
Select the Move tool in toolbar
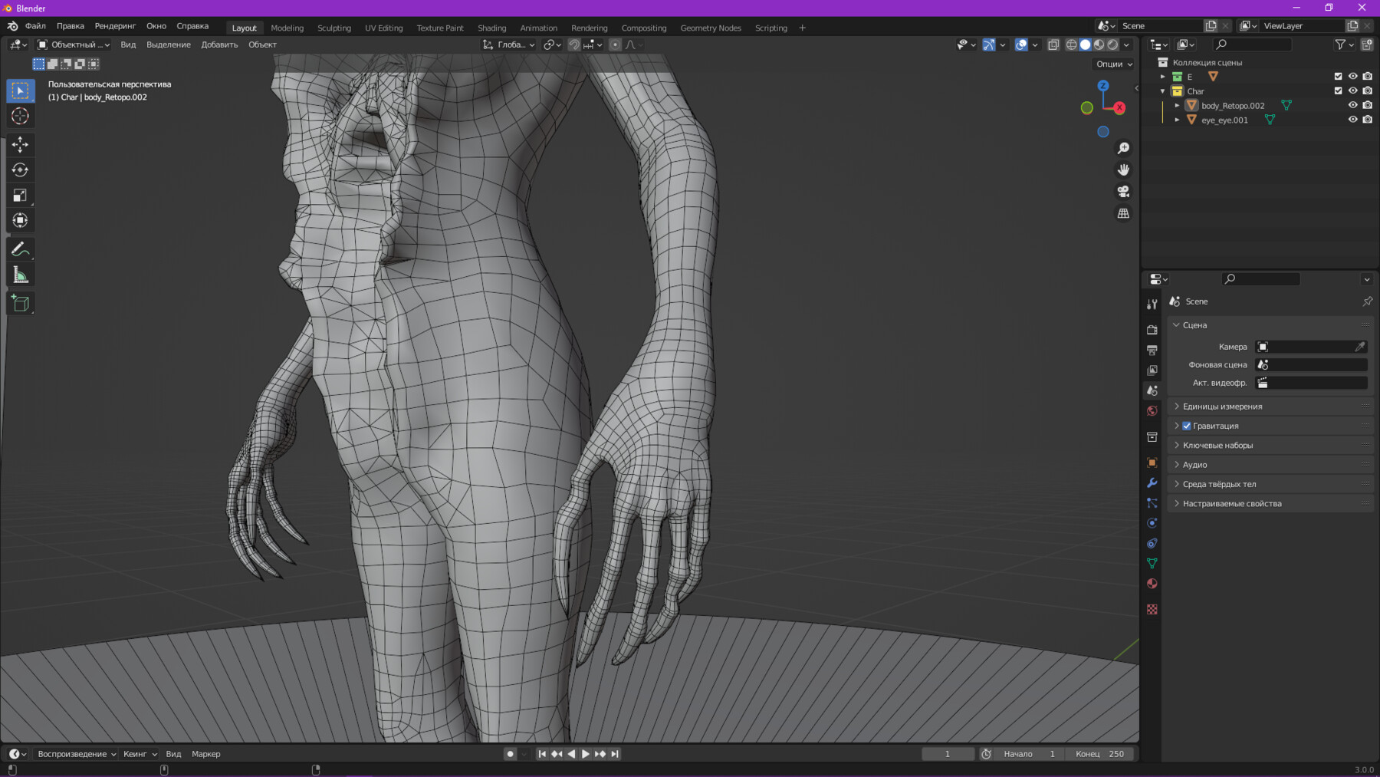tap(21, 144)
